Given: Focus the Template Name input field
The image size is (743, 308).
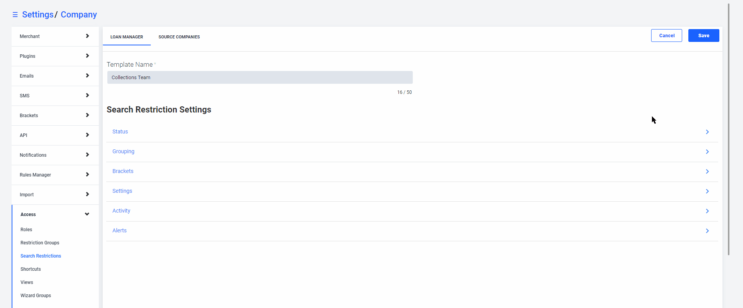Looking at the screenshot, I should coord(260,77).
